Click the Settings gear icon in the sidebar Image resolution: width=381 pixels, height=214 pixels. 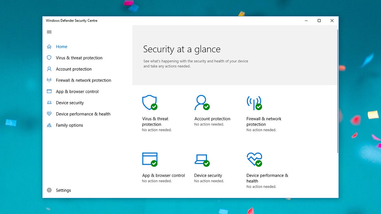tap(49, 190)
